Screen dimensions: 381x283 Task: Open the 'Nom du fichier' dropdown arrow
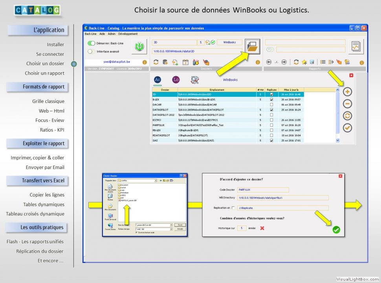[x=171, y=225]
